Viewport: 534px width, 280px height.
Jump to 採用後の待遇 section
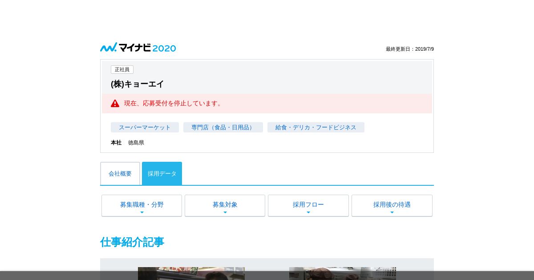click(x=392, y=206)
